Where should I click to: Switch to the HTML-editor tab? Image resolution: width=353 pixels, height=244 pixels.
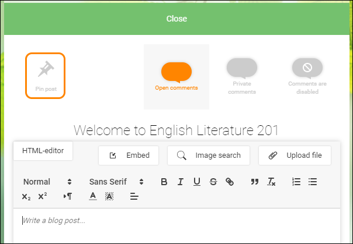tap(43, 151)
